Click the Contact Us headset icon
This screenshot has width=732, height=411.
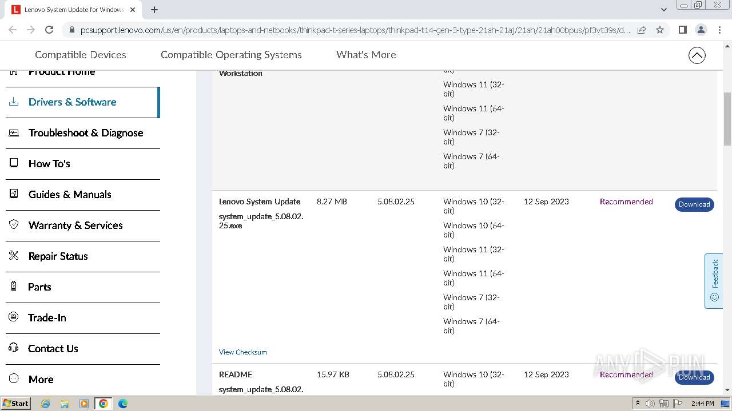point(14,348)
